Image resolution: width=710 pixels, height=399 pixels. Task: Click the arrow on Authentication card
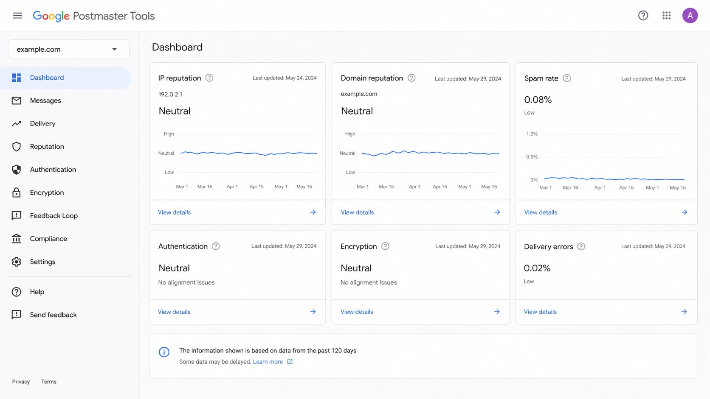(x=313, y=312)
